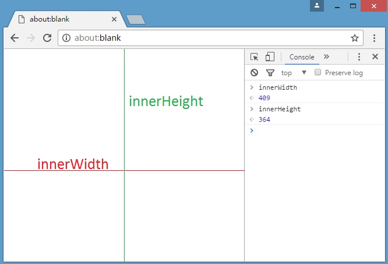
Task: Enable the Preserve log checkbox
Action: point(318,73)
